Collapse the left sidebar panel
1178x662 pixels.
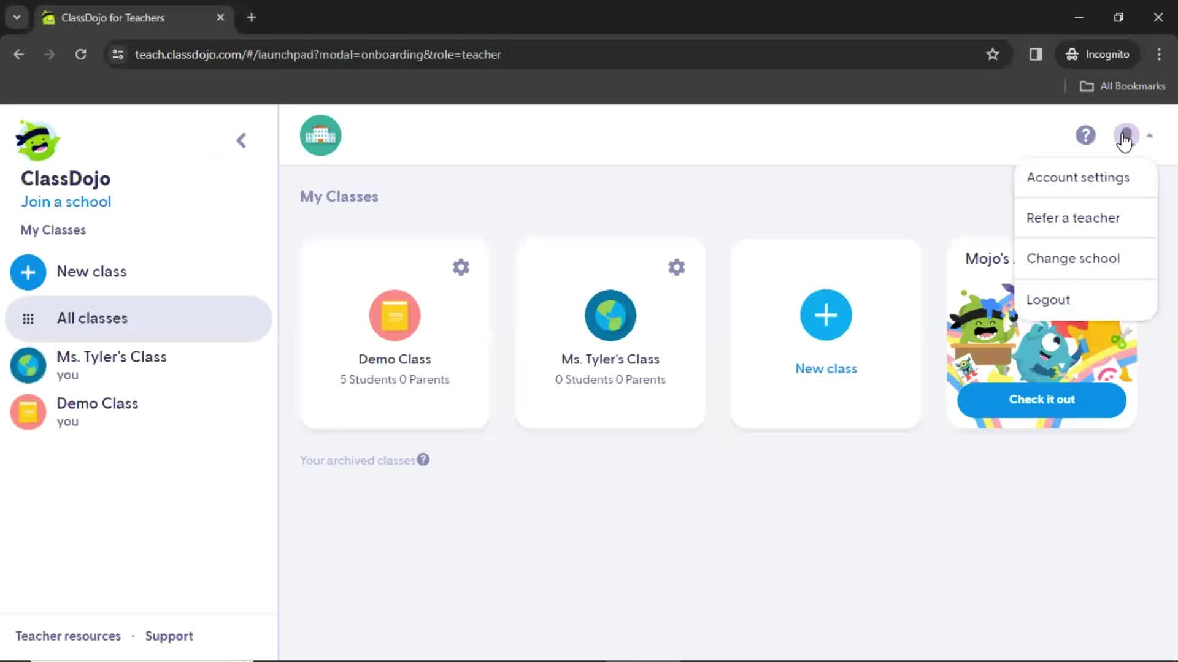tap(241, 140)
